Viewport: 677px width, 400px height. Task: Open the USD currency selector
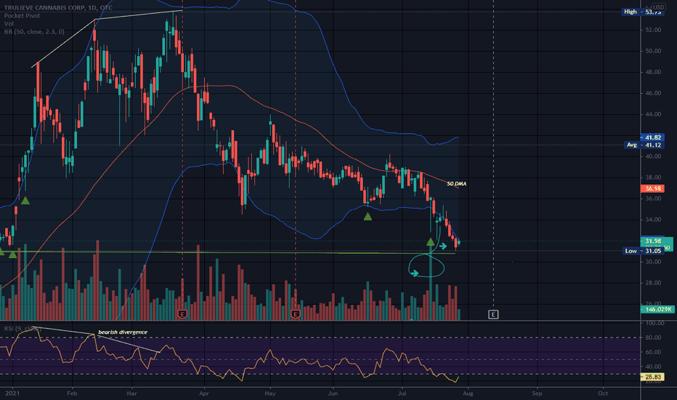(658, 7)
